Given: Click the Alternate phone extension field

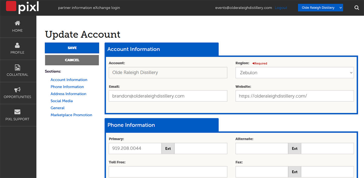Looking at the screenshot, I should [x=327, y=148].
